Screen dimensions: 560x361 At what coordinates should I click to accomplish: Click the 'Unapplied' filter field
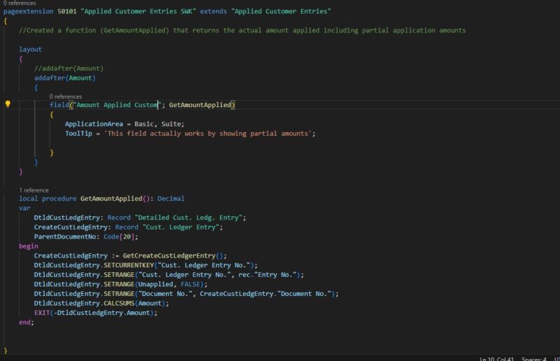[155, 284]
